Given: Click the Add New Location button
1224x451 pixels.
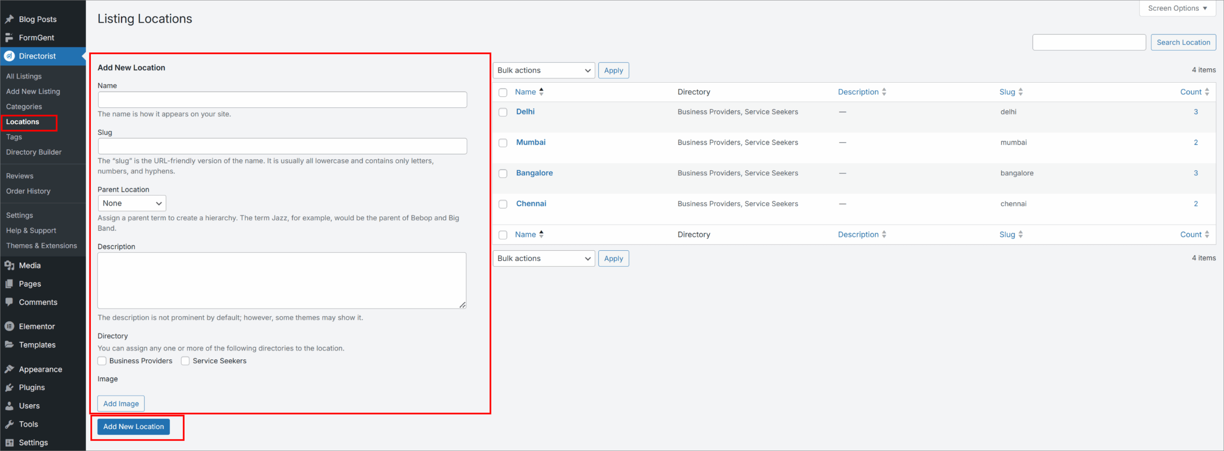Looking at the screenshot, I should click(x=133, y=427).
